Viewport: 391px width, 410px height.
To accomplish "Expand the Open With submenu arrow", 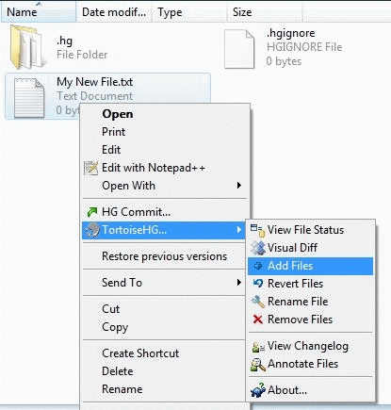I will [x=239, y=186].
